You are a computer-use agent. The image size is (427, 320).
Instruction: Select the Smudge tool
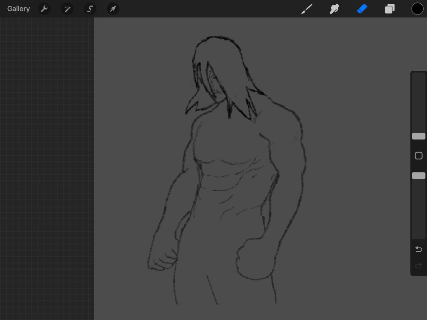[334, 9]
